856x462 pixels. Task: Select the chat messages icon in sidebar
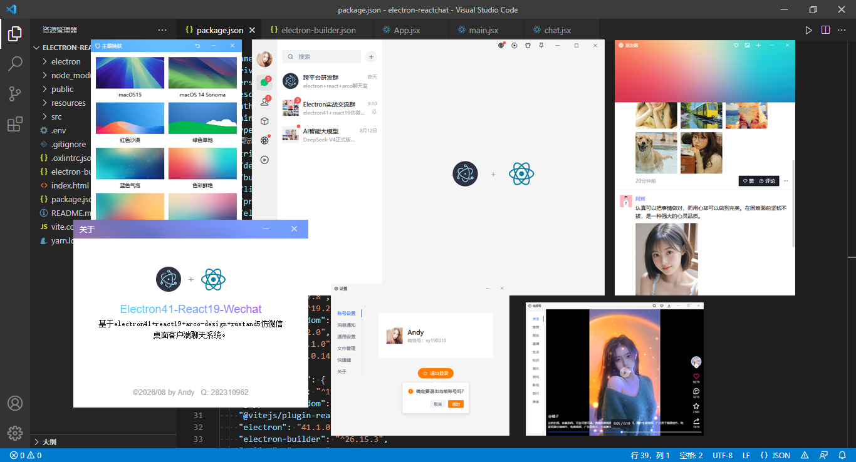click(x=264, y=82)
